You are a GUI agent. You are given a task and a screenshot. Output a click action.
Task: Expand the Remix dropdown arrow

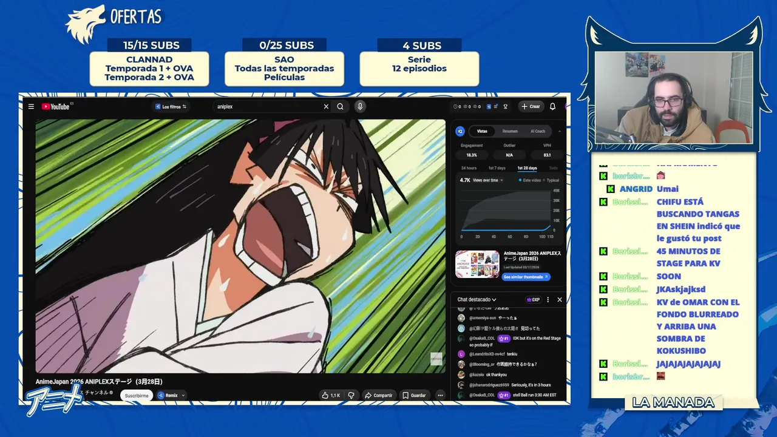point(183,395)
